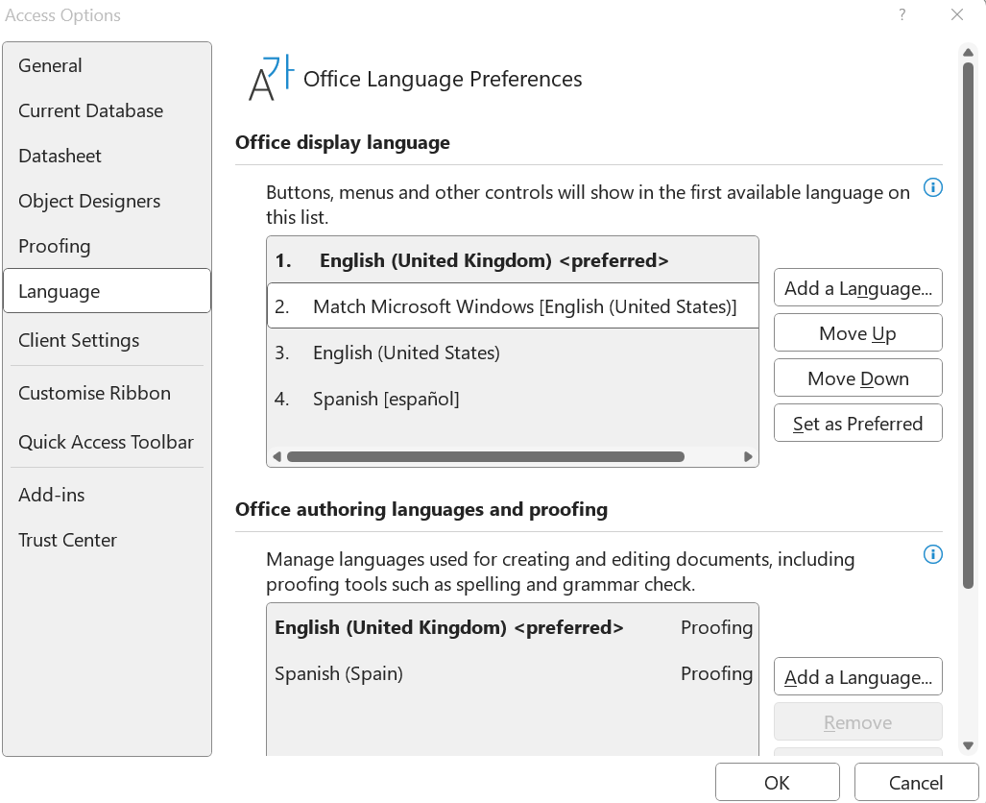Select English (United States) in display list
This screenshot has width=986, height=803.
(406, 353)
